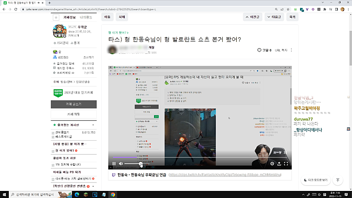Screen dimensions: 352x198
Task: Click the 형 이거 봤어? board link
Action: click(x=118, y=33)
